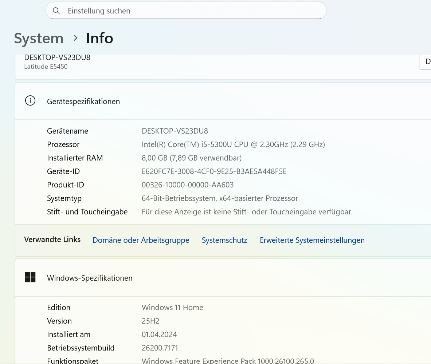Click the Info breadcrumb title
Viewport: 431px width, 364px height.
(99, 38)
